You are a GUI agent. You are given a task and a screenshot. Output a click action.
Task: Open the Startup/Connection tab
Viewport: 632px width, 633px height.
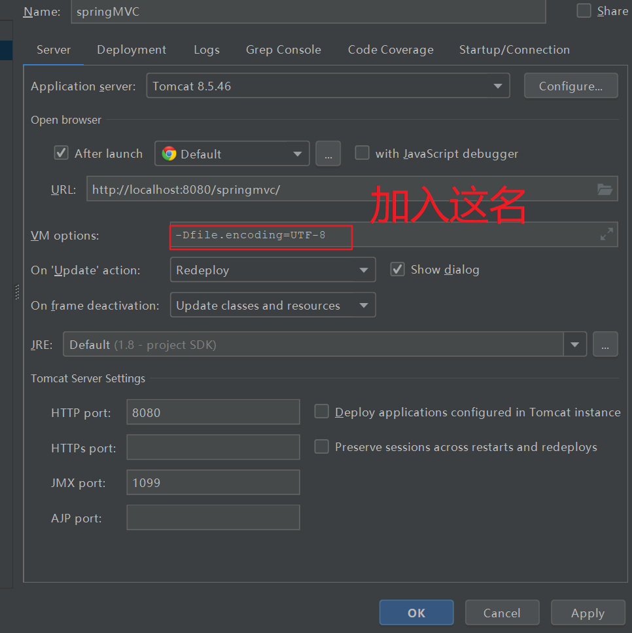pos(514,50)
